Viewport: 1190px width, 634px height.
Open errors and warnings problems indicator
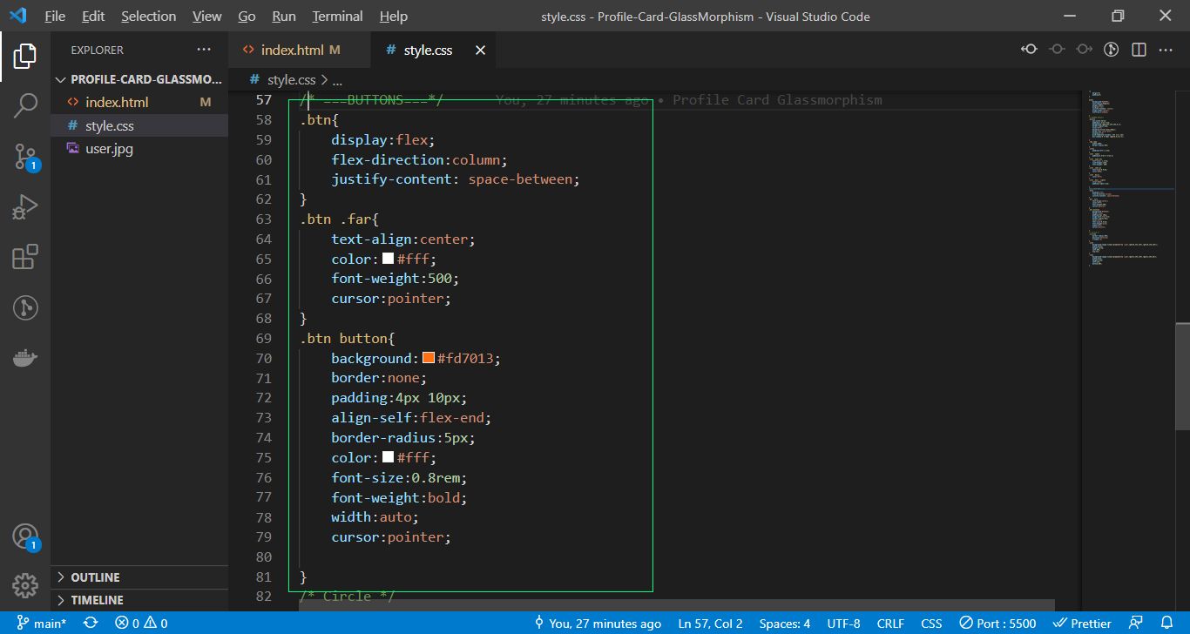140,623
